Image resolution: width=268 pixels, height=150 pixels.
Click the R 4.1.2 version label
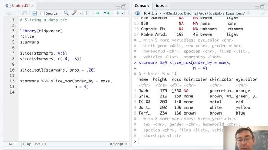coord(151,13)
